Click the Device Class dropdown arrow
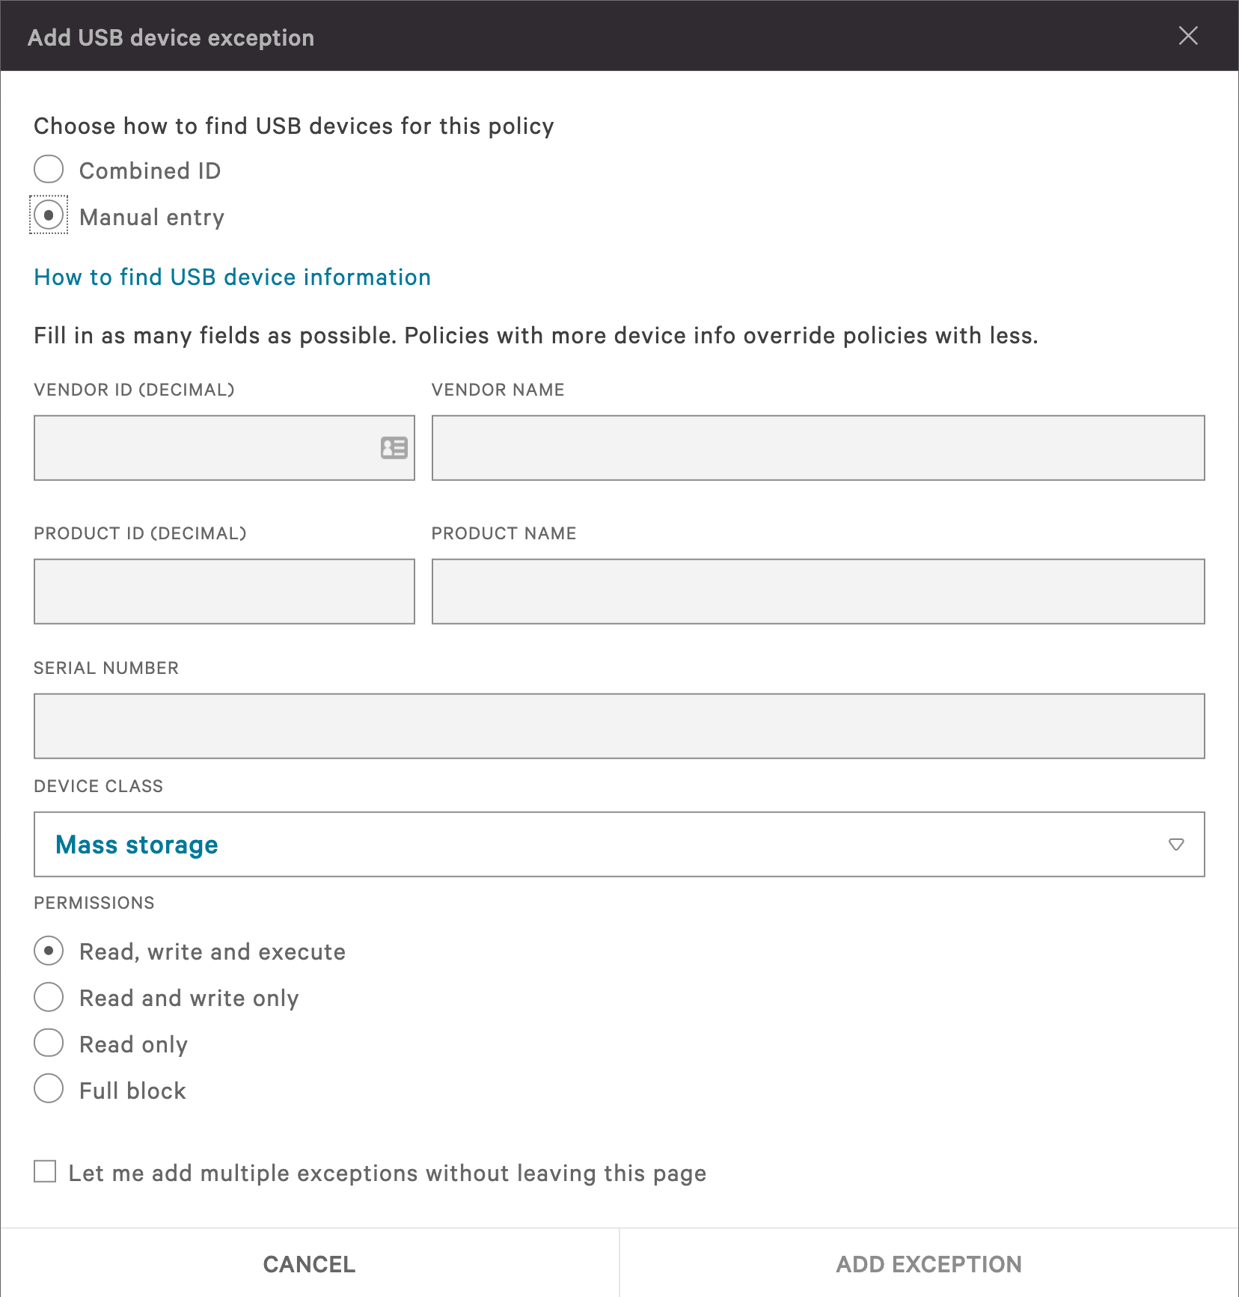This screenshot has height=1297, width=1239. (1175, 844)
